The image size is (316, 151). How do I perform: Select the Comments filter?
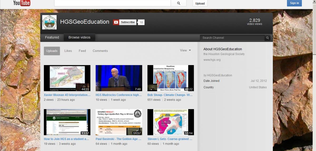pos(100,51)
